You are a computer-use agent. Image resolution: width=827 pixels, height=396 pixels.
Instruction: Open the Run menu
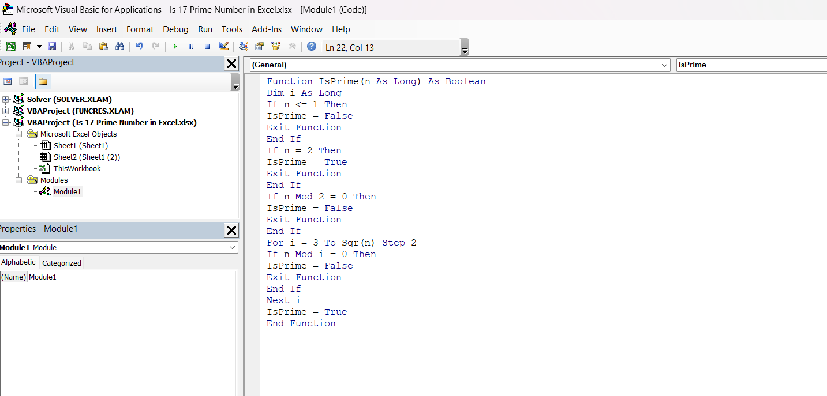point(205,29)
